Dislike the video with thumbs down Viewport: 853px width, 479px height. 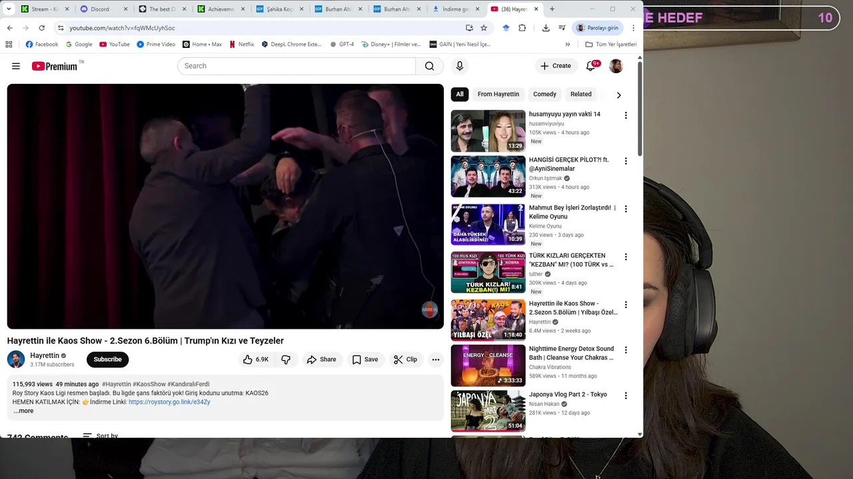[x=286, y=359]
